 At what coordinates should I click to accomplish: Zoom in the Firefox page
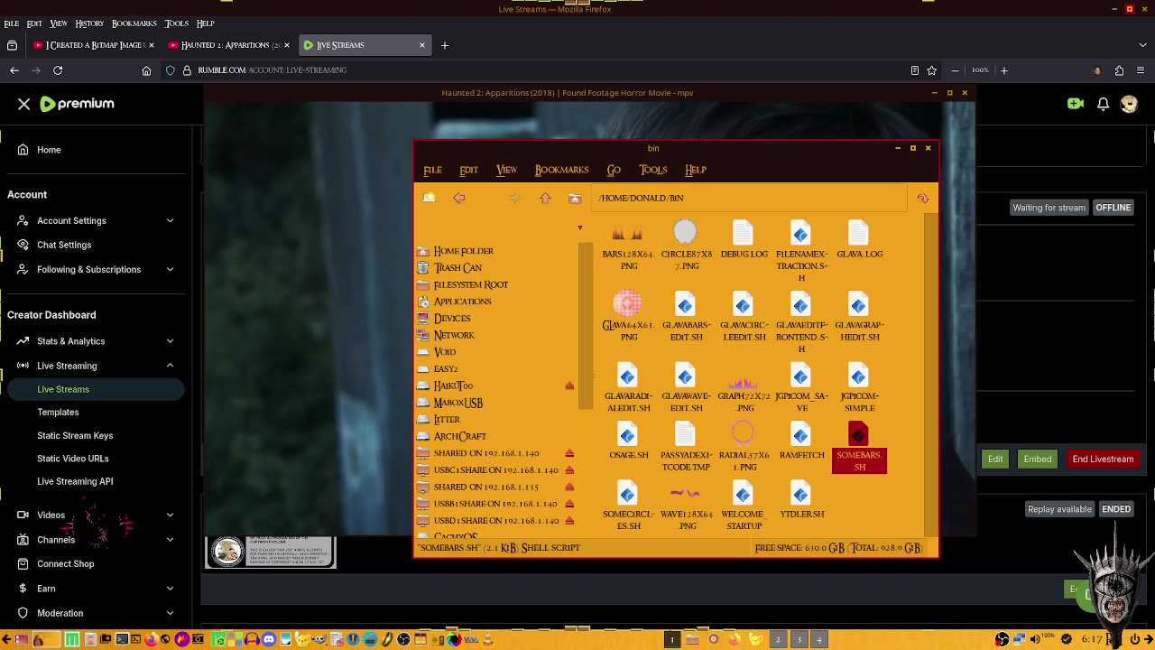pyautogui.click(x=1003, y=70)
